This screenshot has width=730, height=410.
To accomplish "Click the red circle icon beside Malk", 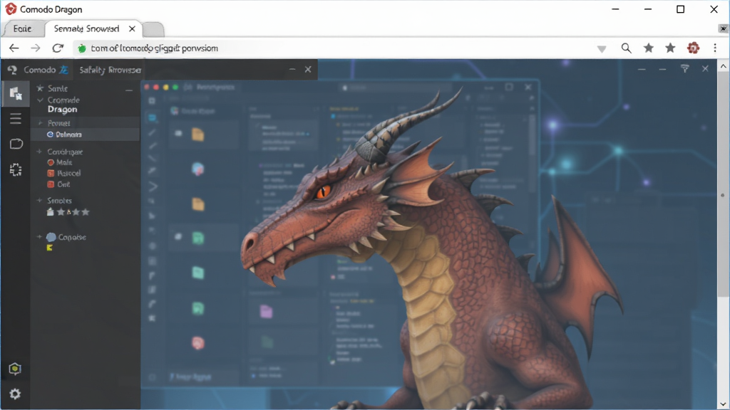I will 51,163.
